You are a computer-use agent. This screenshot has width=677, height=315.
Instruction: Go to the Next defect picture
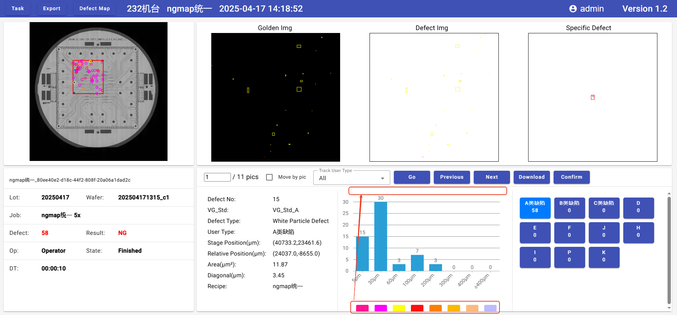(x=492, y=177)
